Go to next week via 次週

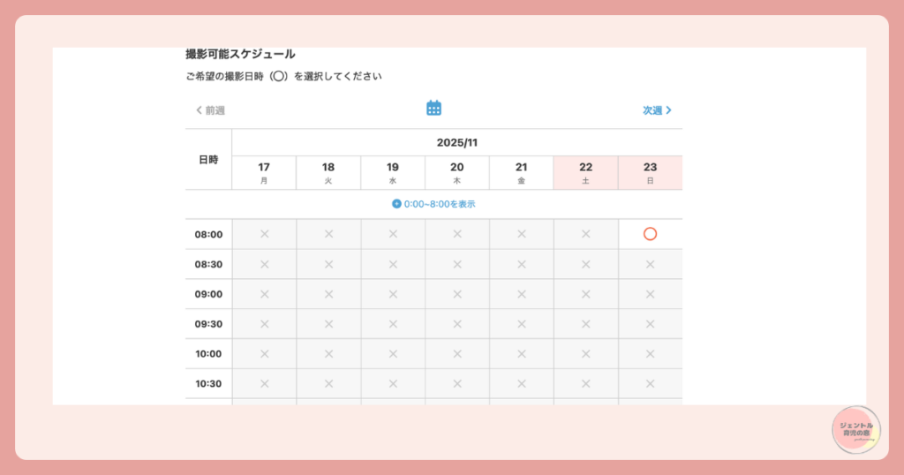657,110
